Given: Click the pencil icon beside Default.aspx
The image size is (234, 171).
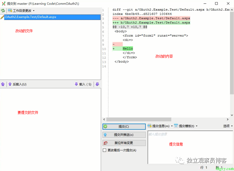Looking at the screenshot, I should click(x=2, y=17).
